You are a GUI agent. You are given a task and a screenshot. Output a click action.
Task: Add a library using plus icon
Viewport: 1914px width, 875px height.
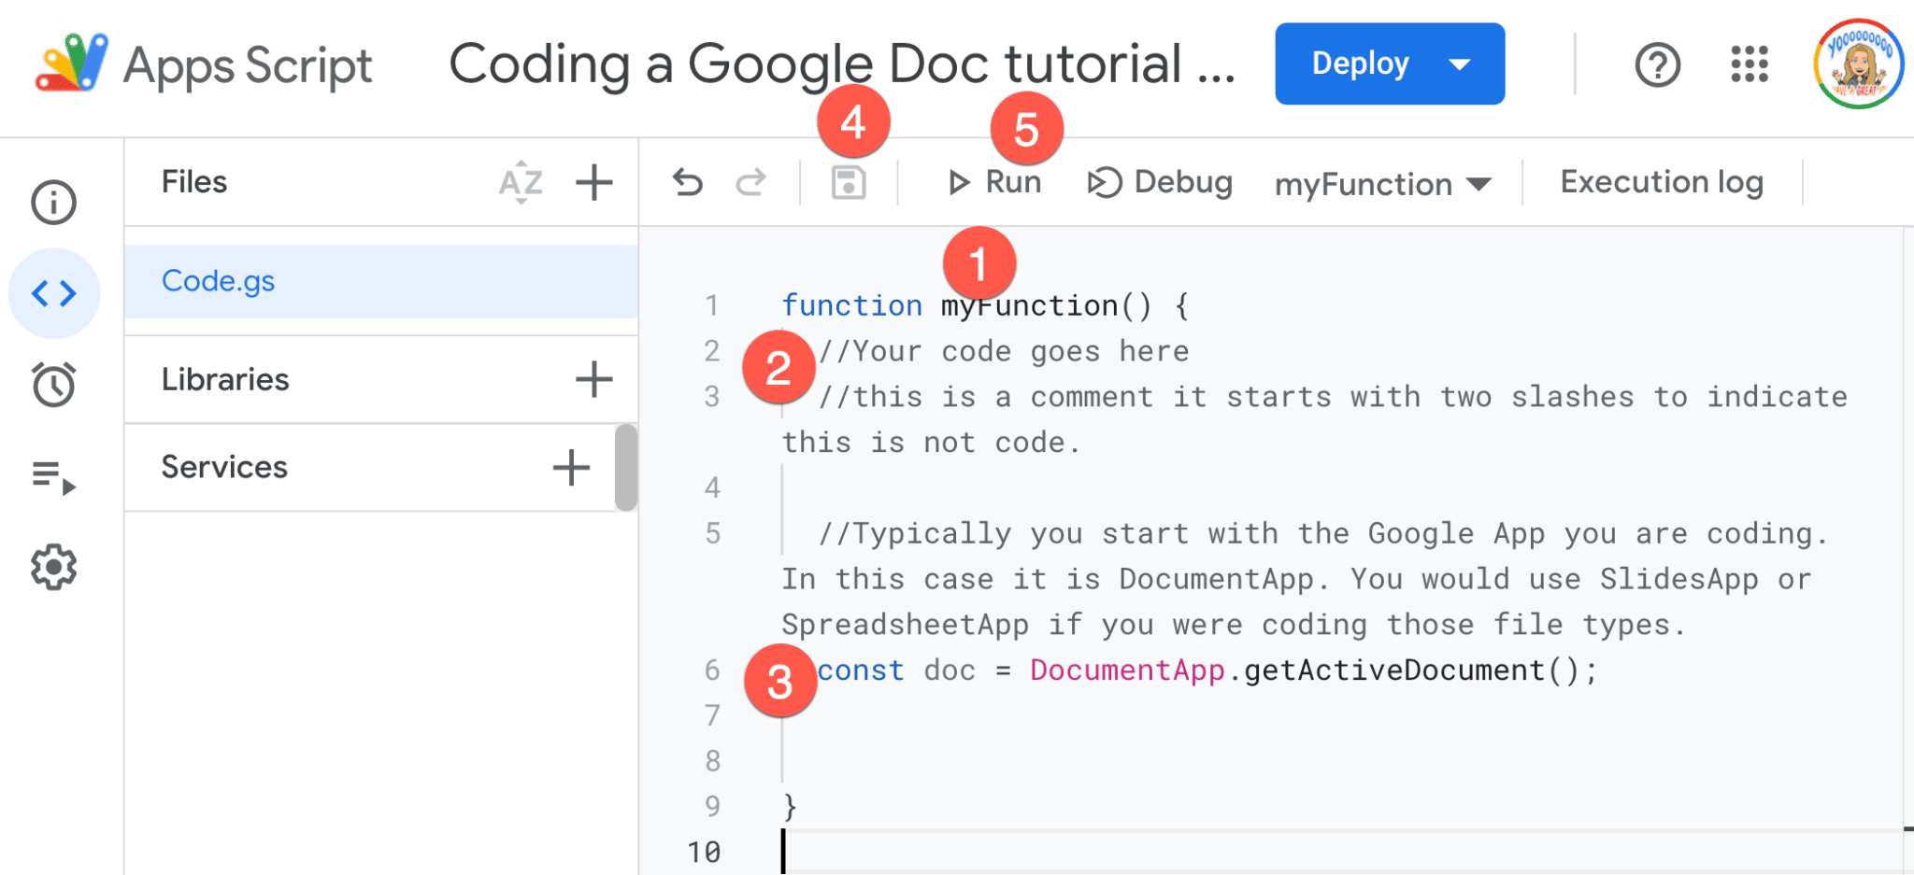pyautogui.click(x=593, y=379)
